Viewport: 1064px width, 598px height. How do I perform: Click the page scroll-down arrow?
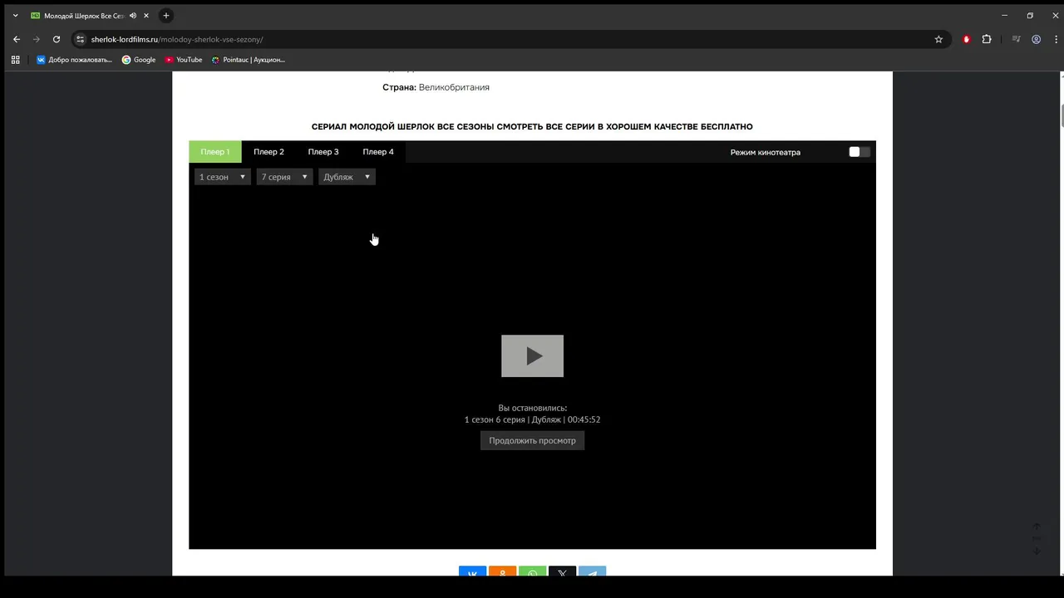coord(1037,551)
